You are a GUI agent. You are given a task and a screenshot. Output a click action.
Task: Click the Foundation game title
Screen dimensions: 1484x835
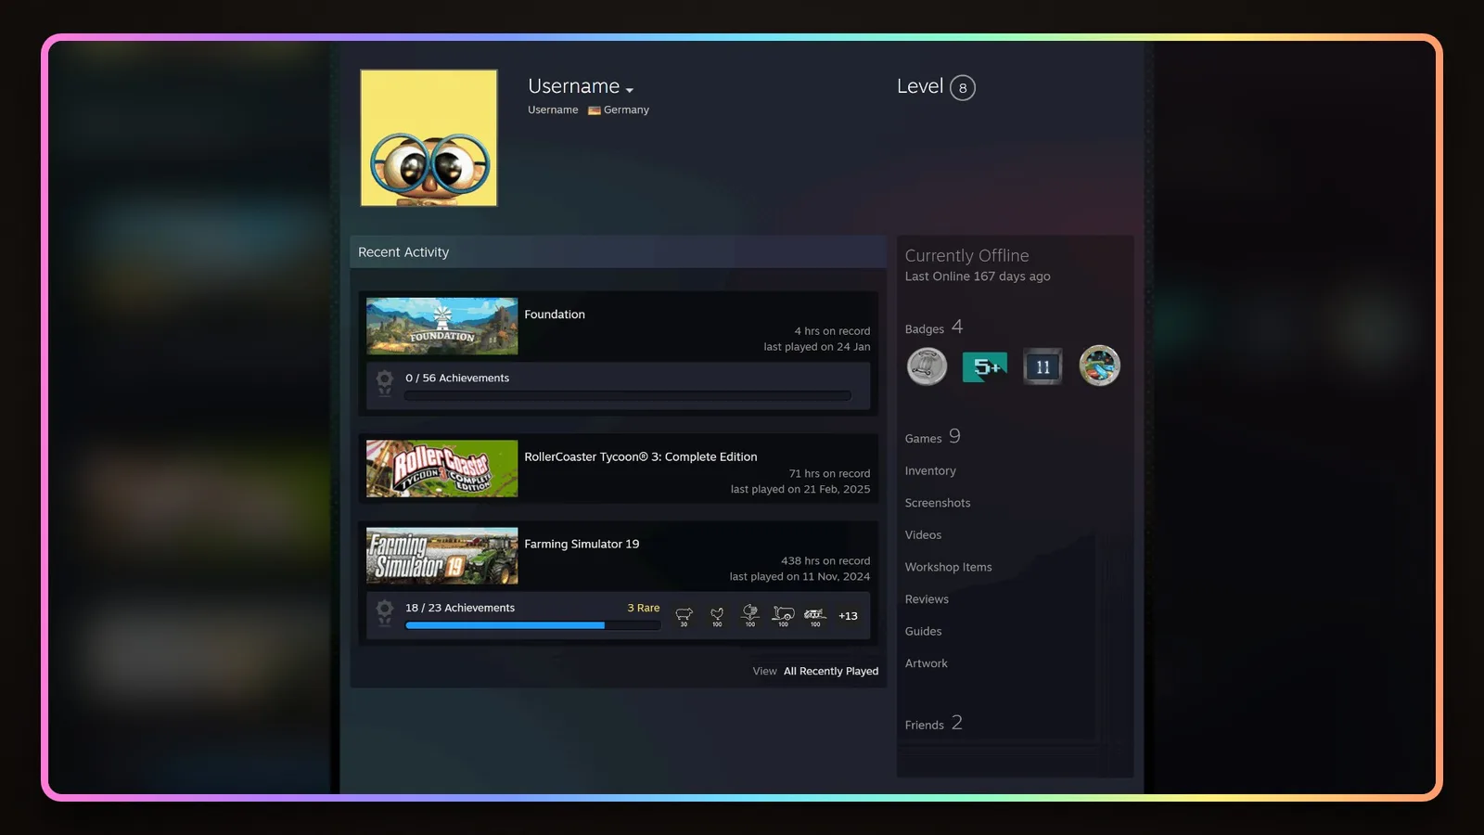point(555,315)
